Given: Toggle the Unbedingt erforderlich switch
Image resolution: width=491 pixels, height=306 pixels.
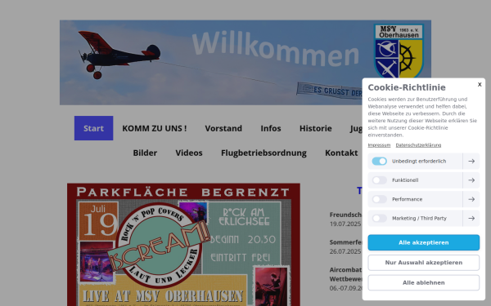Looking at the screenshot, I should tap(379, 161).
